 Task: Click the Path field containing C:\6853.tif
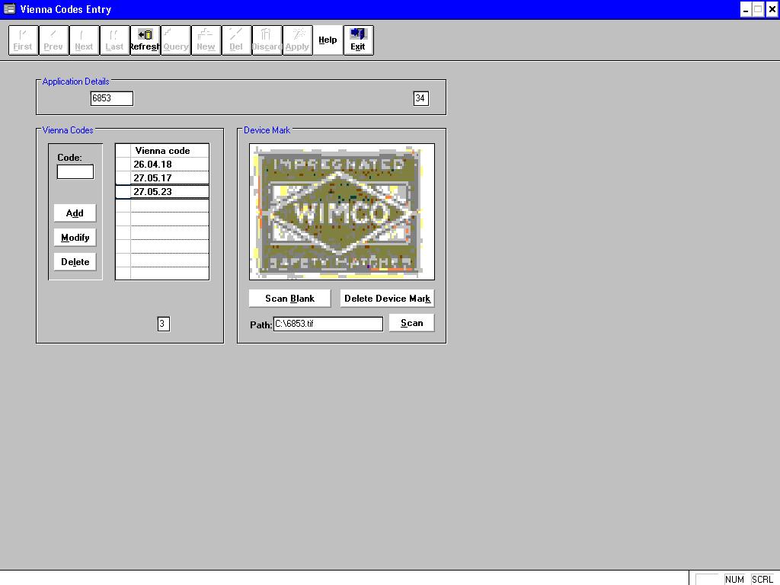(x=328, y=324)
